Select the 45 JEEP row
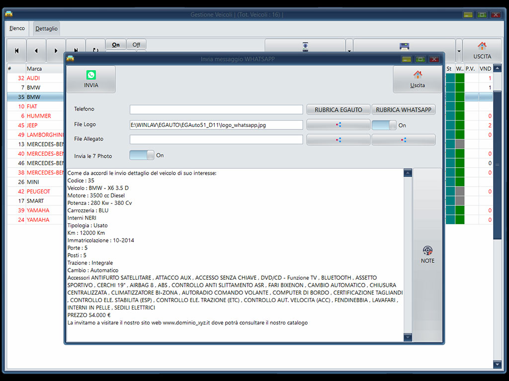Image resolution: width=509 pixels, height=381 pixels. [x=35, y=125]
